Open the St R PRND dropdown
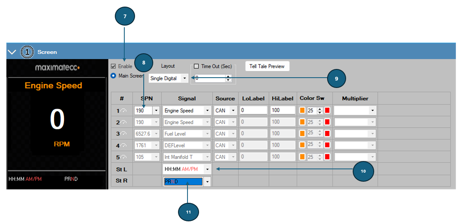Viewport: 458px width, 223px height. (x=207, y=182)
